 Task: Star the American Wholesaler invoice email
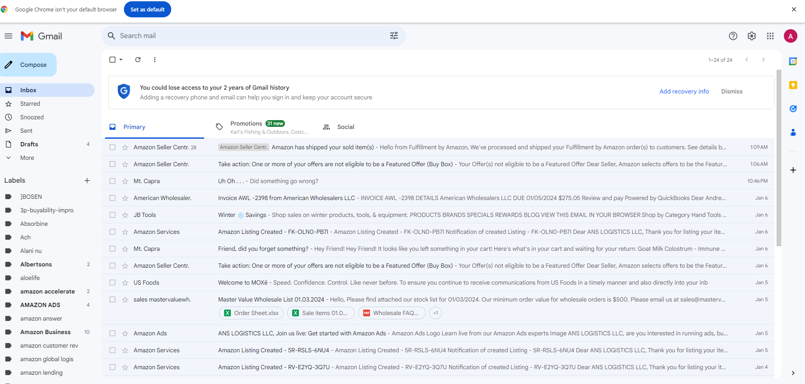pos(125,198)
